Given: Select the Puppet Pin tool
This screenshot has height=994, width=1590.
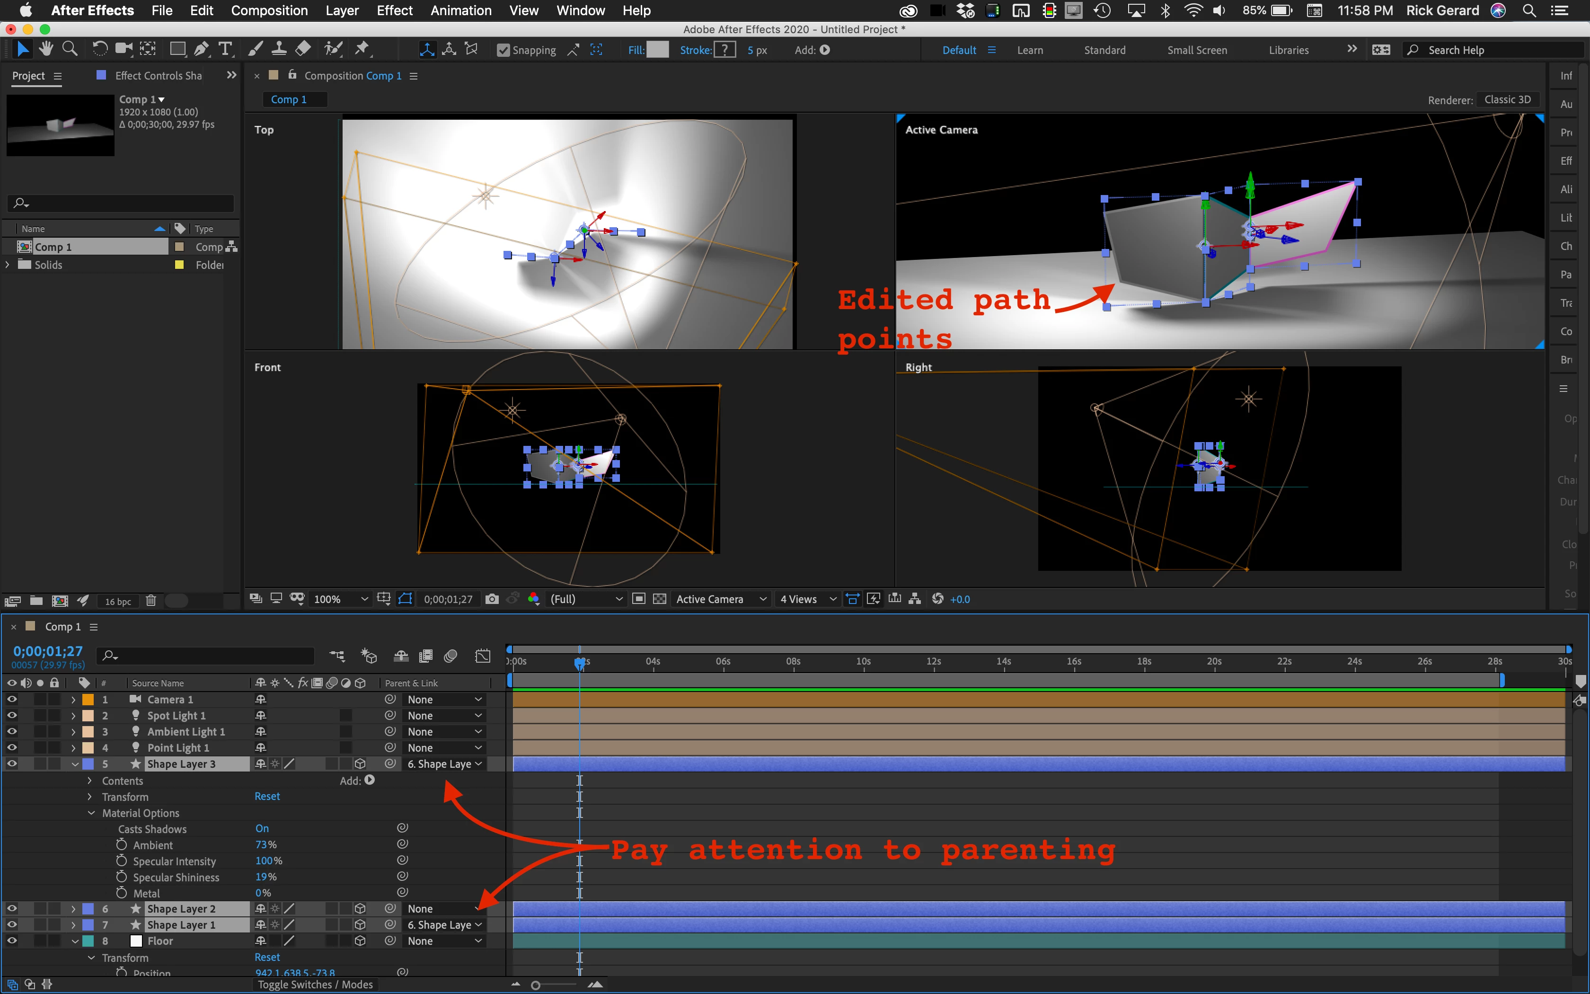Looking at the screenshot, I should pyautogui.click(x=362, y=49).
